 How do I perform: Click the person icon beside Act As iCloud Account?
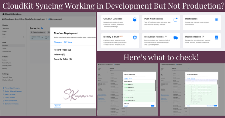pyautogui.click(x=4, y=88)
